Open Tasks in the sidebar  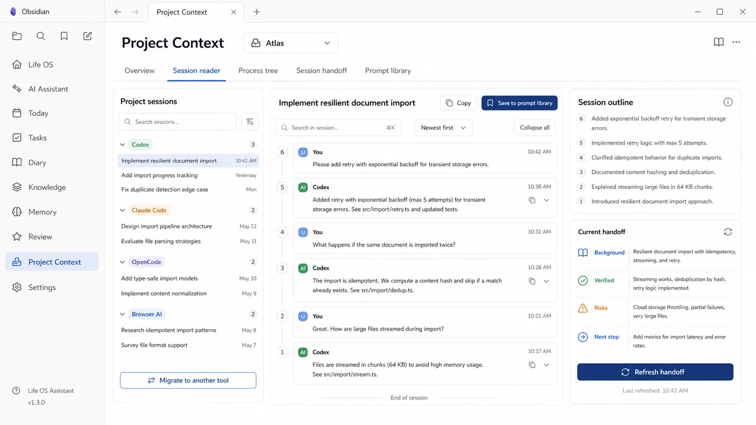(52, 137)
